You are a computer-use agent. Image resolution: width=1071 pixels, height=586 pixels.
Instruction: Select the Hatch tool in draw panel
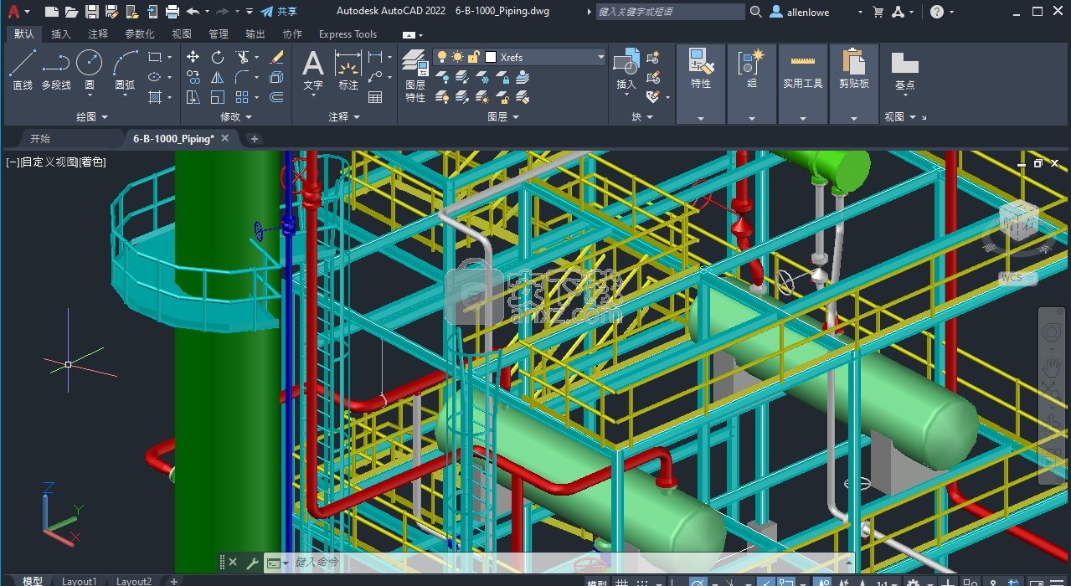tap(155, 97)
